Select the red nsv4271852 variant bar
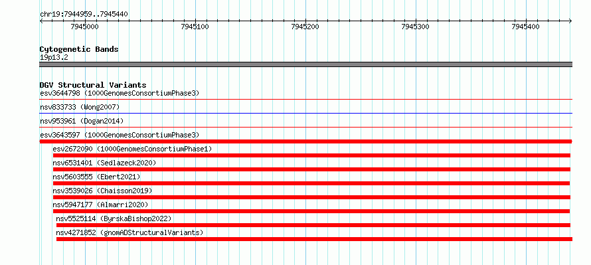This screenshot has height=265, width=591. (314, 239)
